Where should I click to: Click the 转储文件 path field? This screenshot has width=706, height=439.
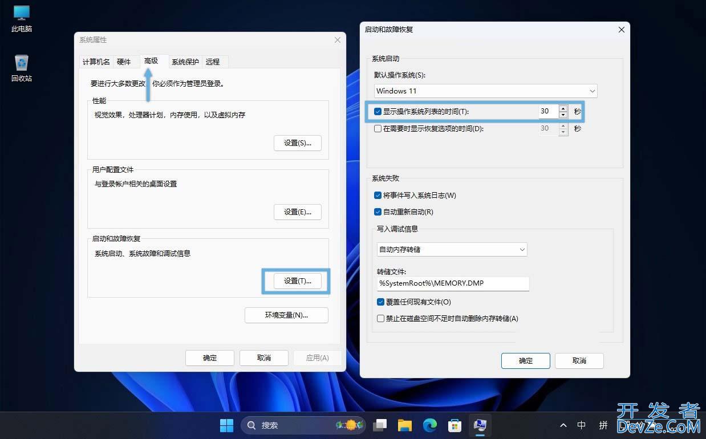point(453,283)
